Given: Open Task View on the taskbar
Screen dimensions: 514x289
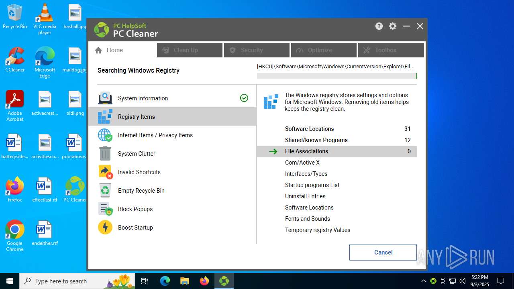Looking at the screenshot, I should click(x=145, y=281).
